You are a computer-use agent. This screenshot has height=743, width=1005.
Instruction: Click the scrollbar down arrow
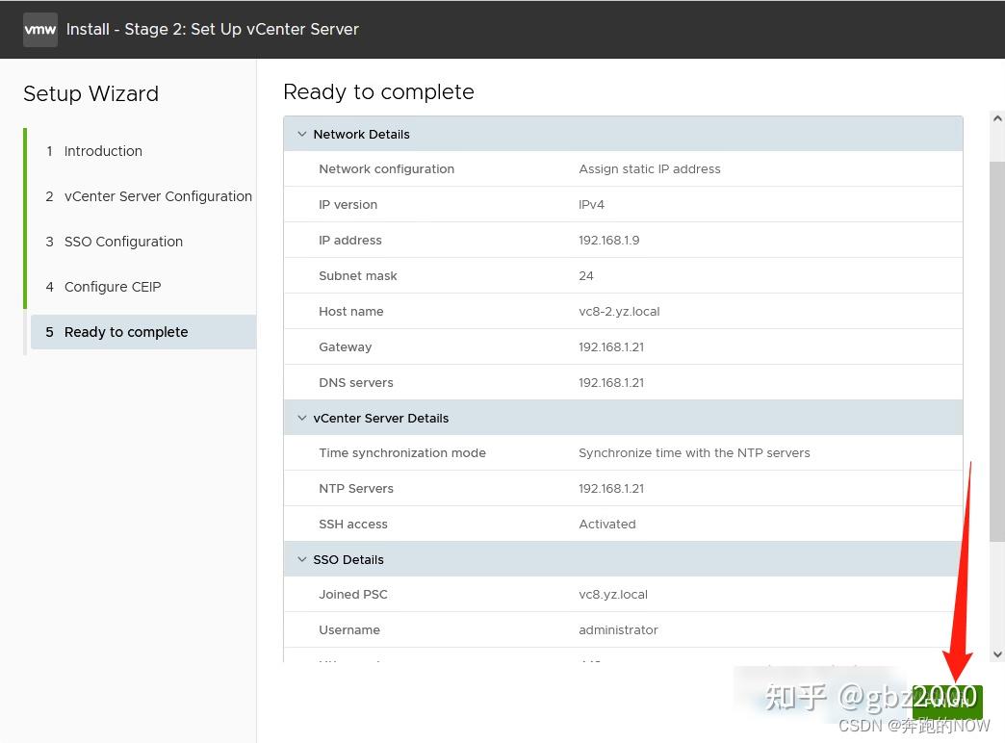pos(997,653)
